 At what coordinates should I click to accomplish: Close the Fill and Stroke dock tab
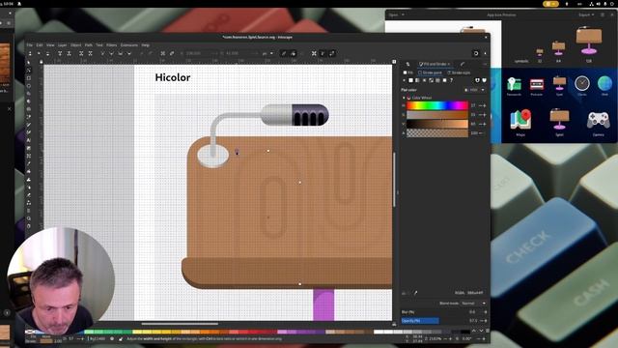[x=448, y=64]
